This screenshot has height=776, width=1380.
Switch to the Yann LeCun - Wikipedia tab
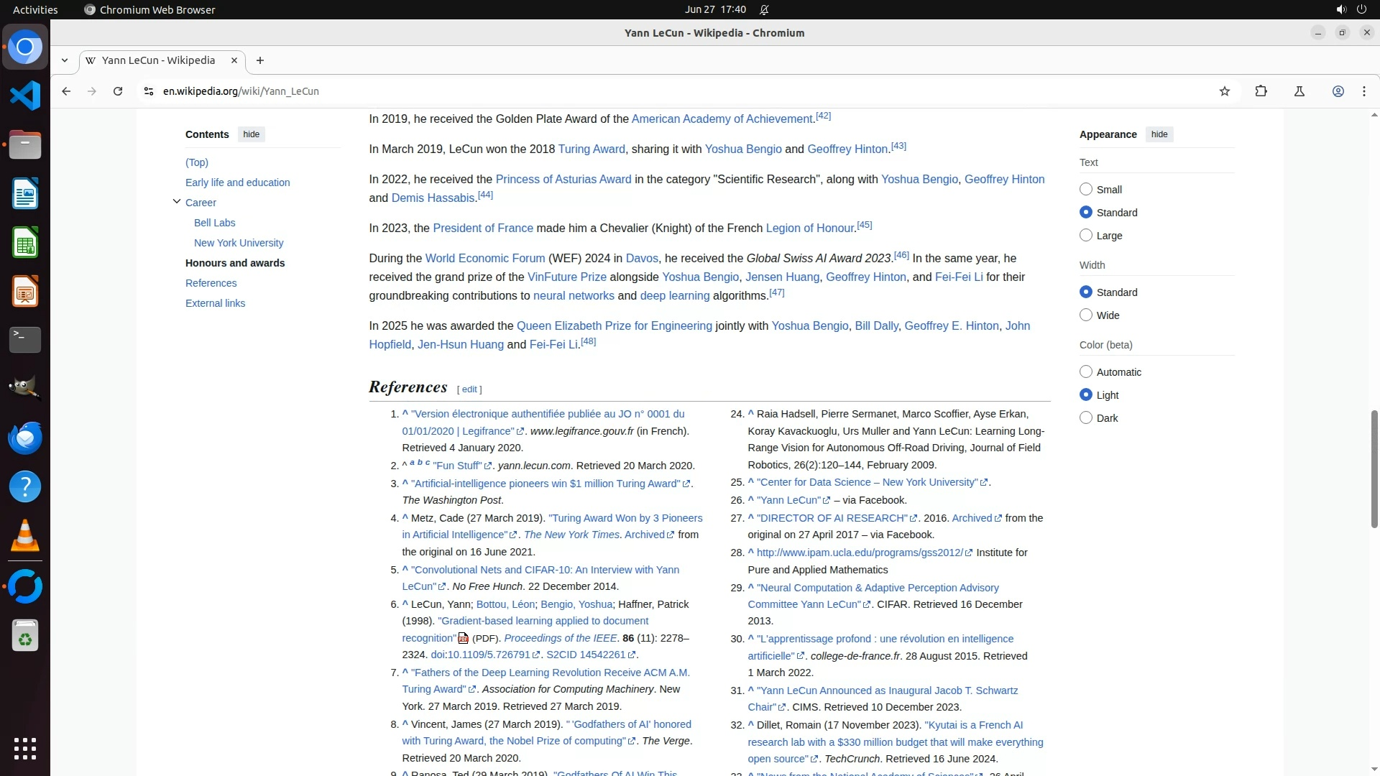(158, 60)
